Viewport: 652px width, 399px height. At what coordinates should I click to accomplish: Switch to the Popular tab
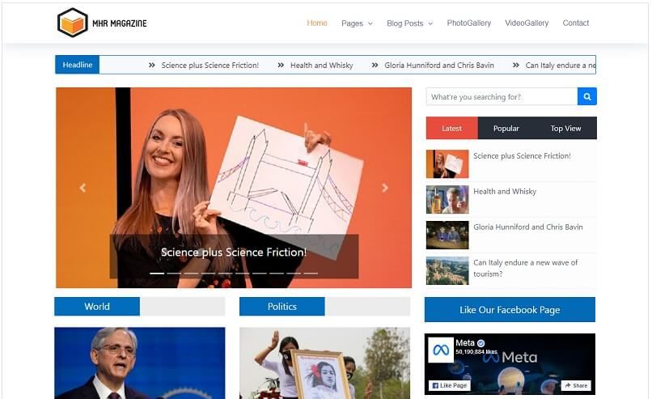point(506,128)
